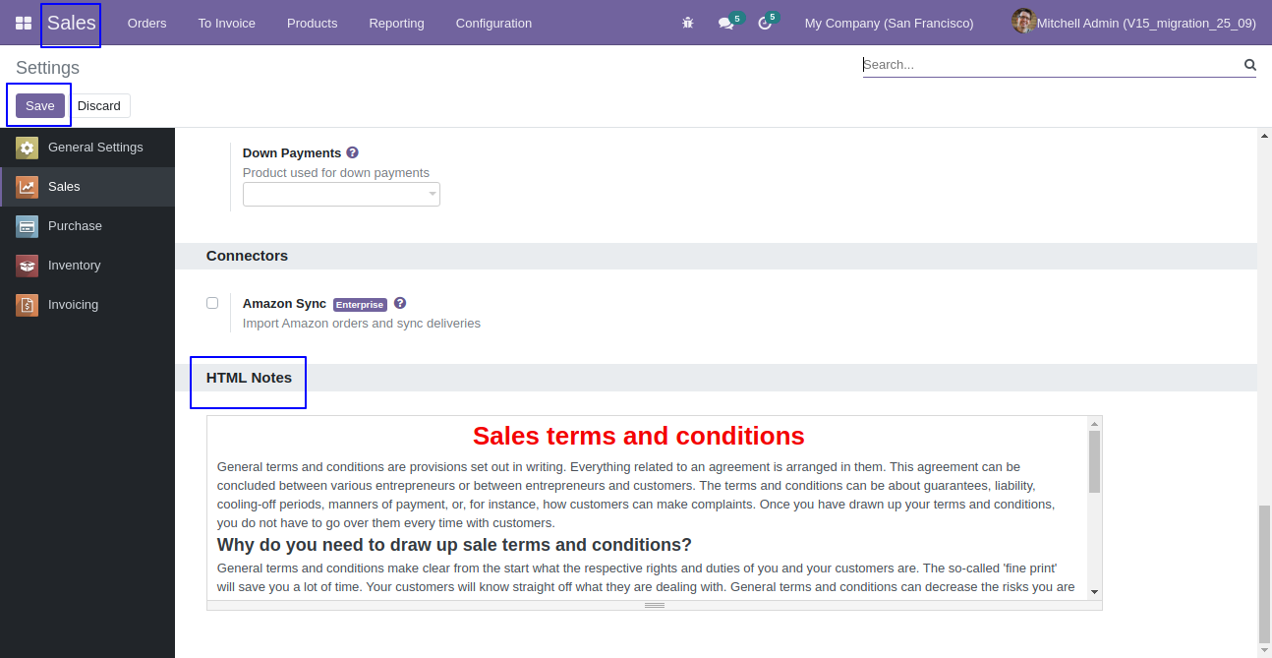Open the My Company (San Francisco) switcher
The width and height of the screenshot is (1272, 658).
coord(889,23)
